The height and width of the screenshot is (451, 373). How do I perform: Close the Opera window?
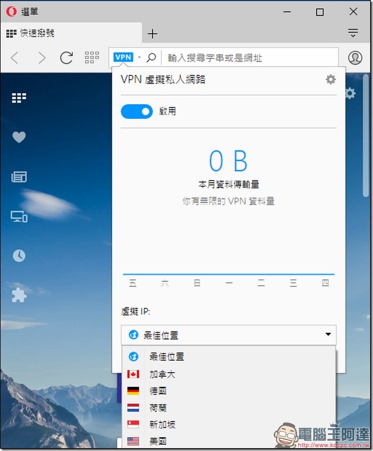tap(354, 11)
